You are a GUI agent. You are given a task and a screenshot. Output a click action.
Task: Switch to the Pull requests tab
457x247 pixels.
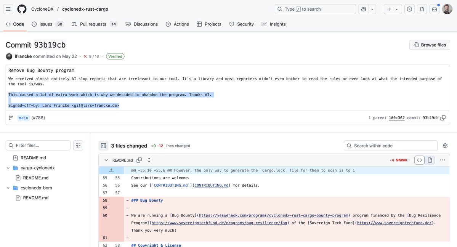pos(95,24)
